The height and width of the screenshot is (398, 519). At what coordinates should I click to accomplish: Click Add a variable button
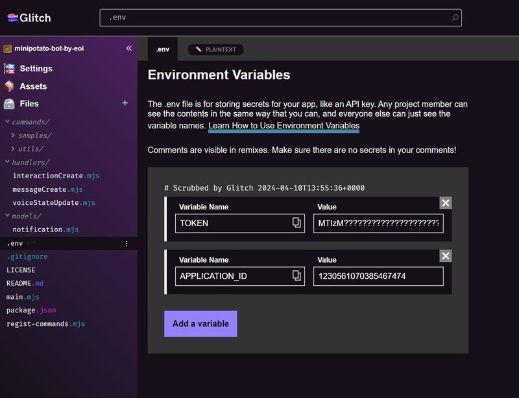(200, 324)
